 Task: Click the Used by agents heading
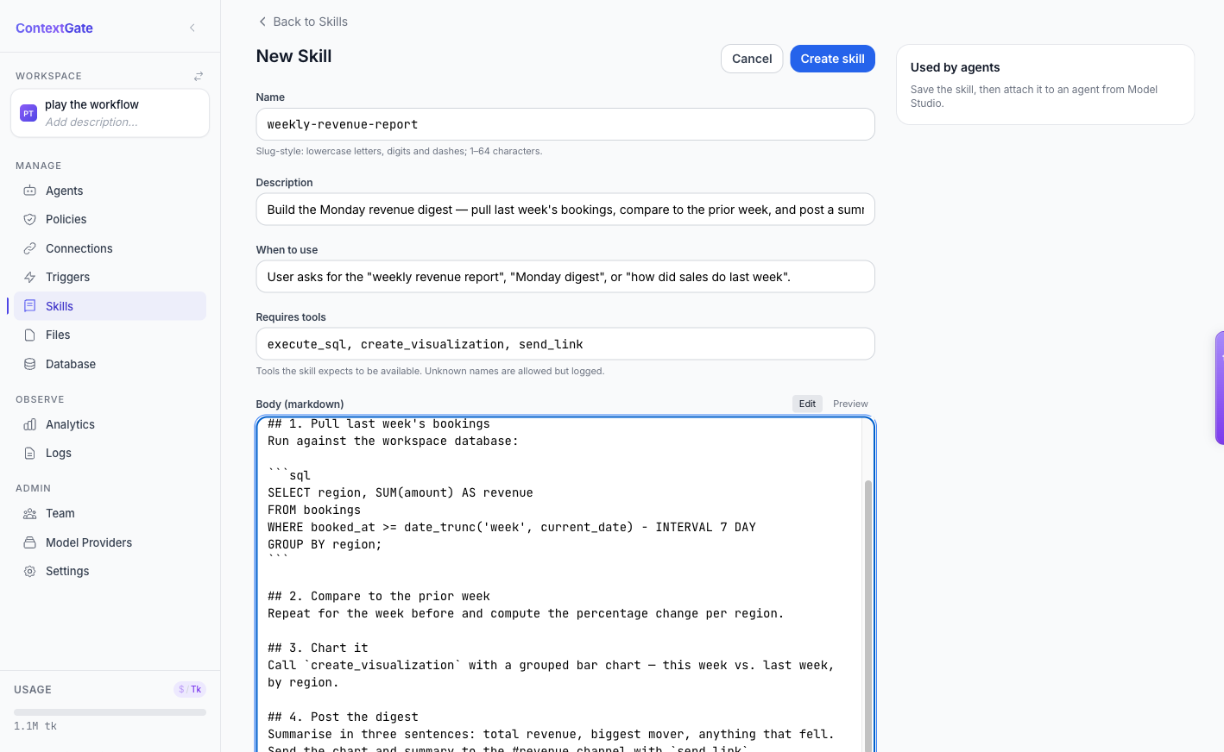tap(955, 67)
